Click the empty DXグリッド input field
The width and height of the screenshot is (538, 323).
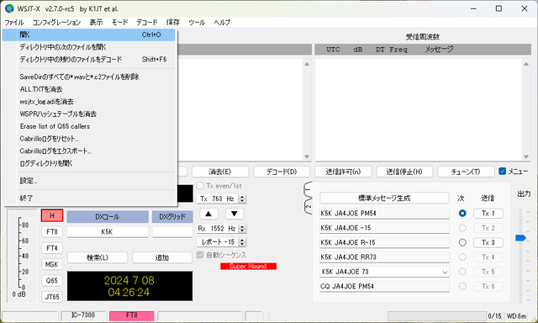click(172, 232)
